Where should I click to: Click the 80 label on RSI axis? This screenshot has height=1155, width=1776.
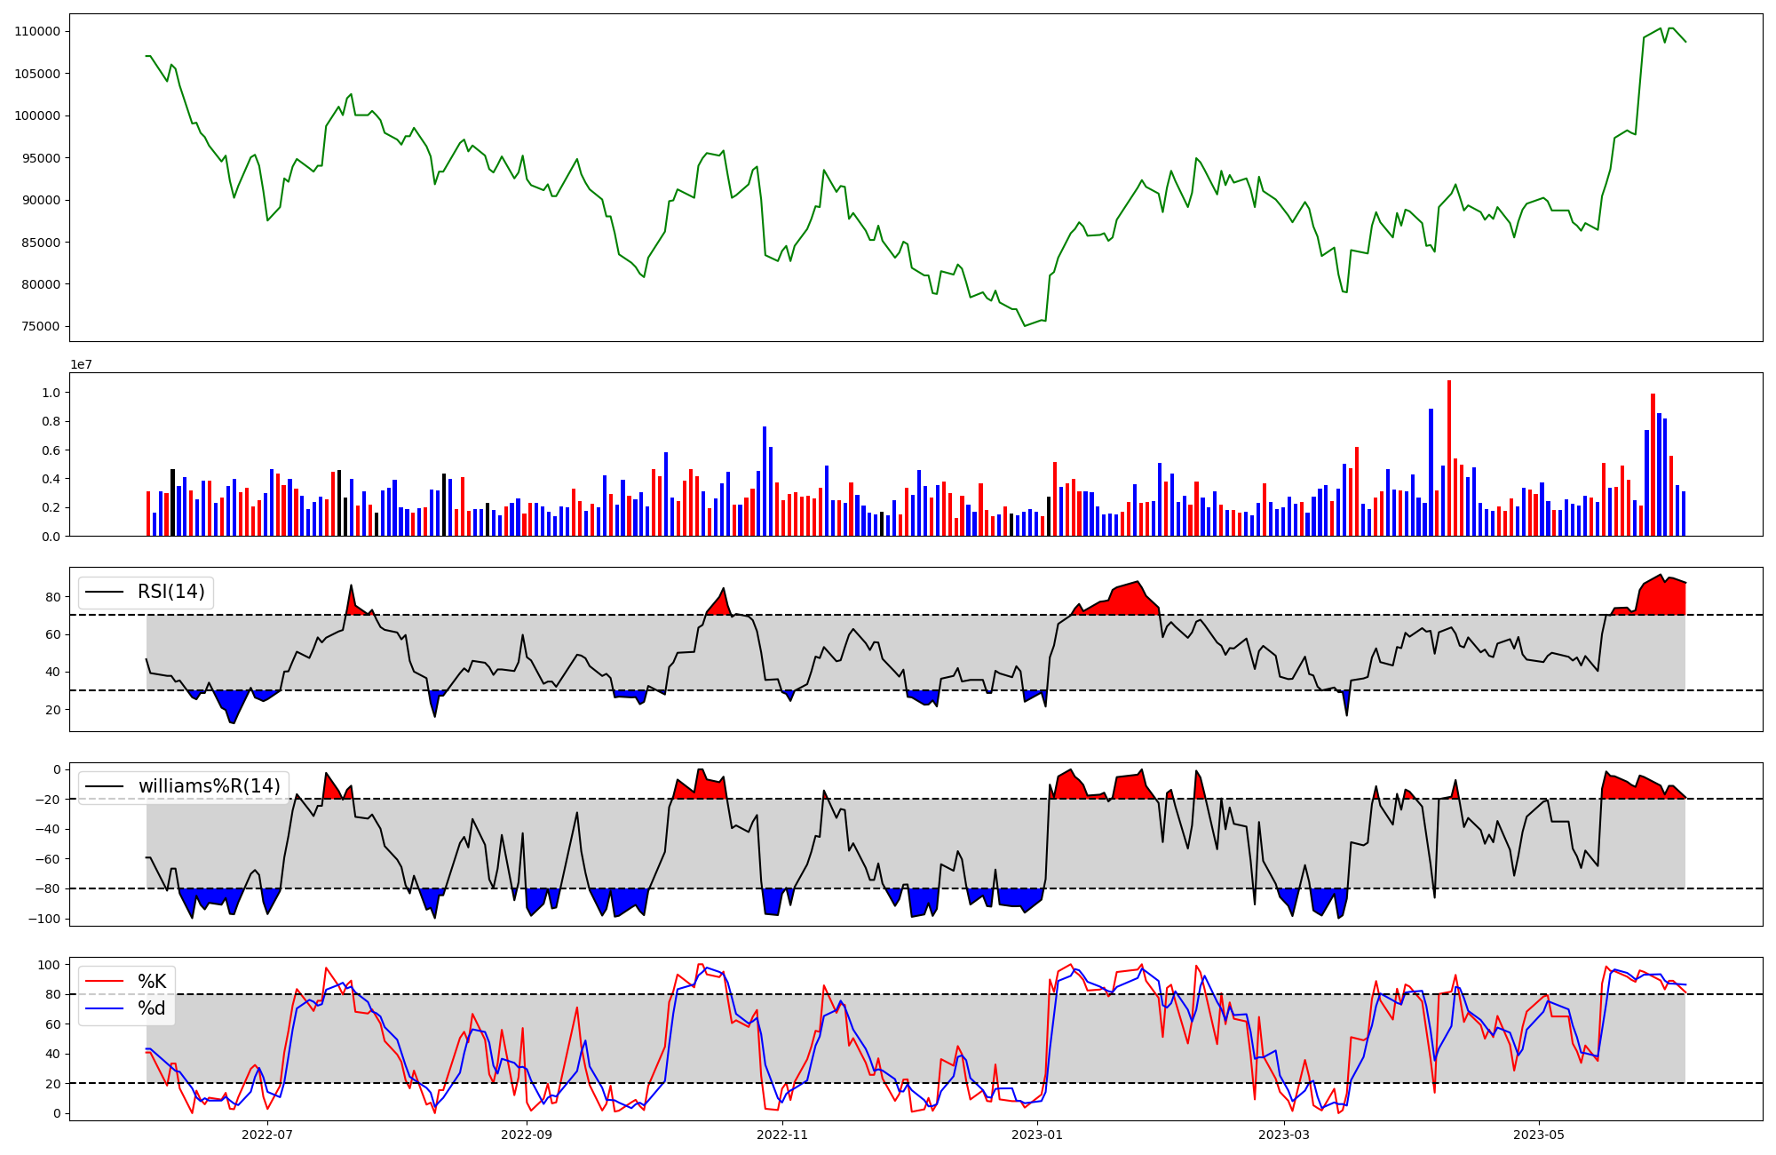(53, 597)
